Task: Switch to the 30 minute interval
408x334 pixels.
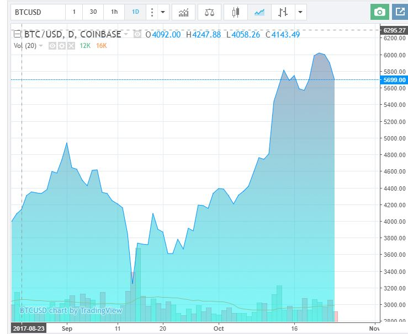Action: [x=93, y=12]
